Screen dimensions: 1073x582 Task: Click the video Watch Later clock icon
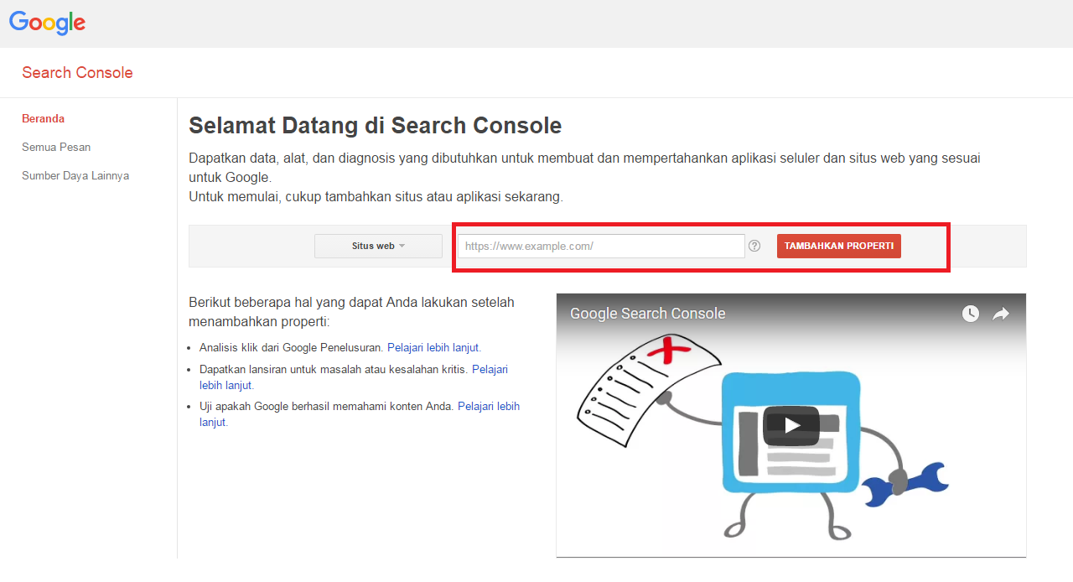click(970, 314)
